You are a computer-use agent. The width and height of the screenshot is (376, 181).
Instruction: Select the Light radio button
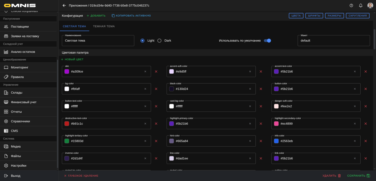143,41
